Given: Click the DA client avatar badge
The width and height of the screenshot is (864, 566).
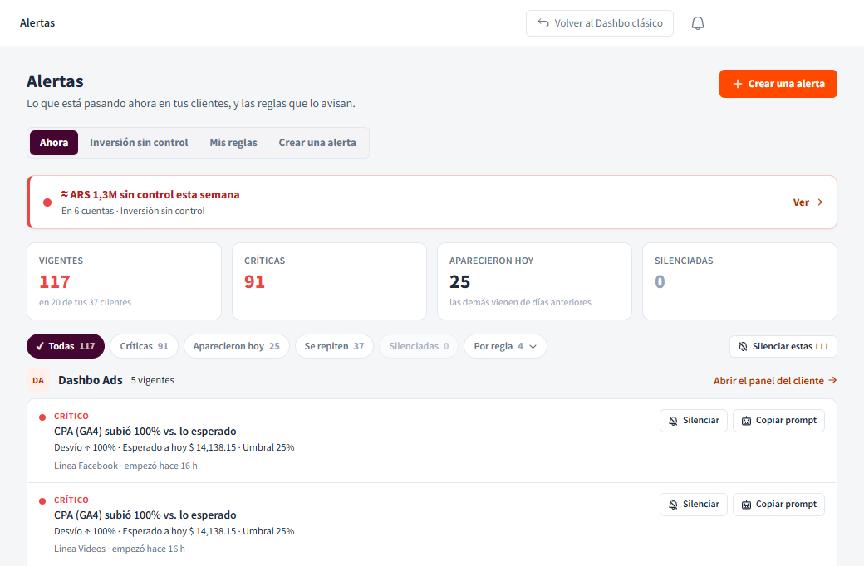Looking at the screenshot, I should pos(38,380).
